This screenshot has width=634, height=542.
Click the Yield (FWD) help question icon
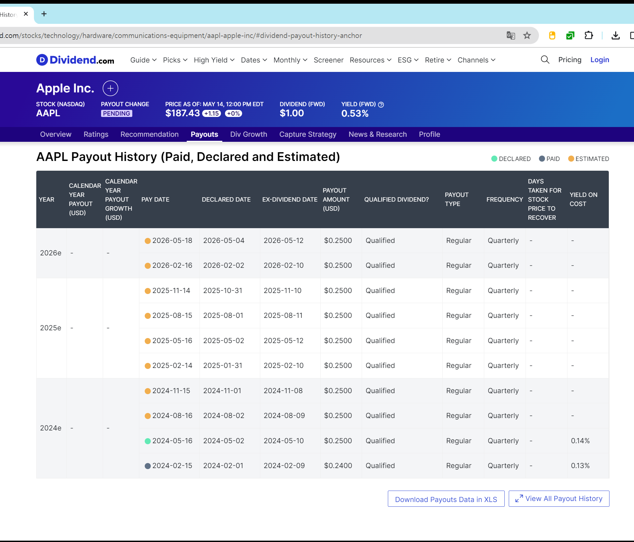click(381, 105)
